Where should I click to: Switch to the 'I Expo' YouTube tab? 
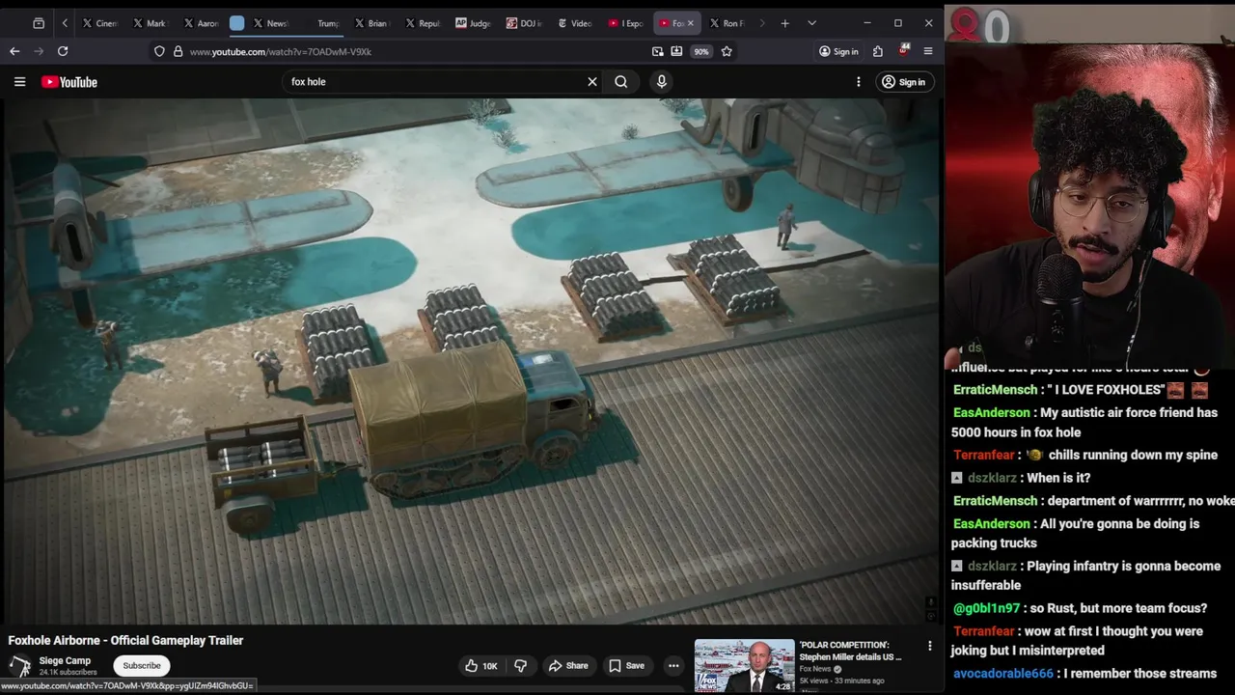pos(625,23)
